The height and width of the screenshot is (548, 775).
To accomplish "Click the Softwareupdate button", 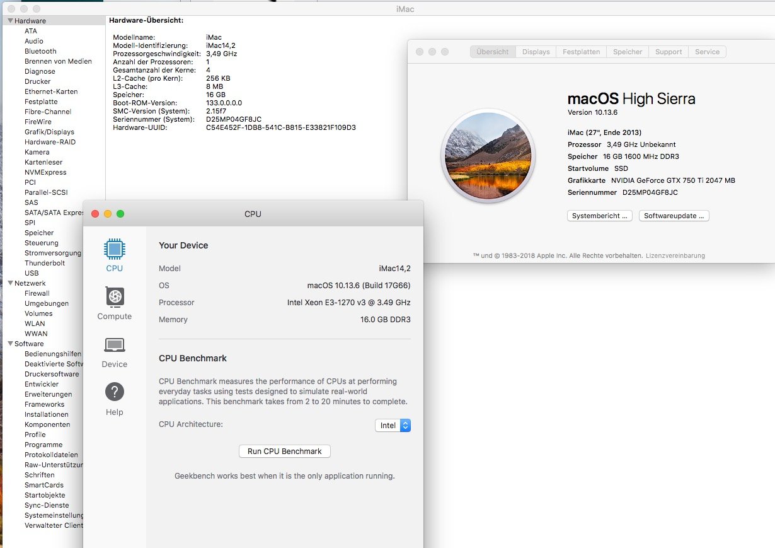I will [x=674, y=216].
